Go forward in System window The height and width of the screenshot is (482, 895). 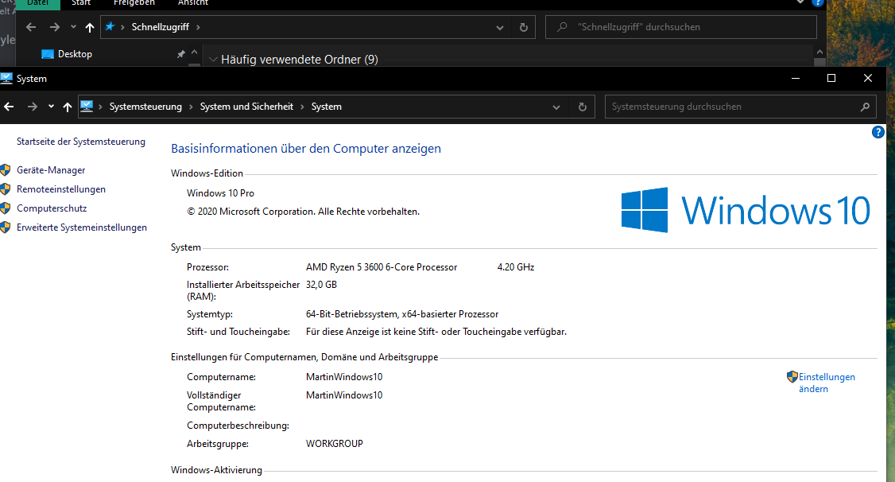coord(33,107)
